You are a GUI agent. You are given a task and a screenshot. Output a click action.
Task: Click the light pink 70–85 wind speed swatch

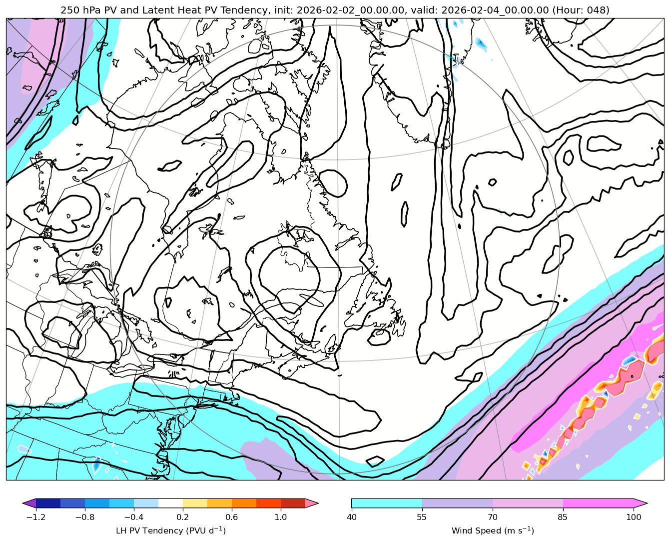click(x=528, y=503)
